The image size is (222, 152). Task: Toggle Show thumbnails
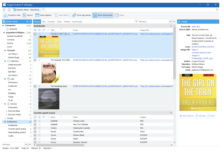pyautogui.click(x=103, y=15)
